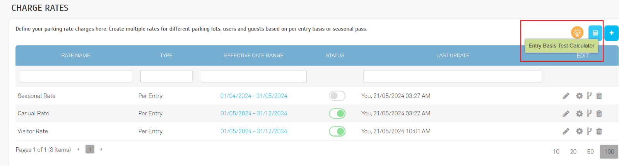Delete the Visitor Rate entry
The image size is (619, 167).
coord(599,132)
